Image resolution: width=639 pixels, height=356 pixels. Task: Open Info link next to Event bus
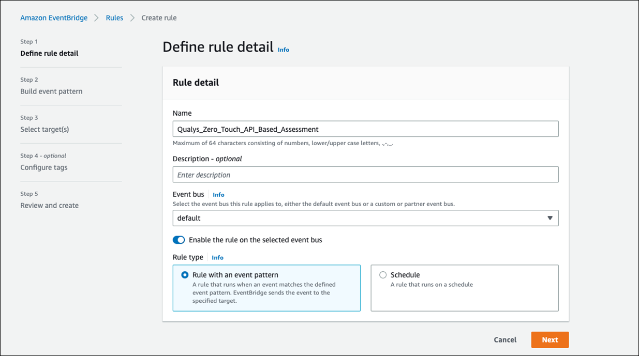218,195
